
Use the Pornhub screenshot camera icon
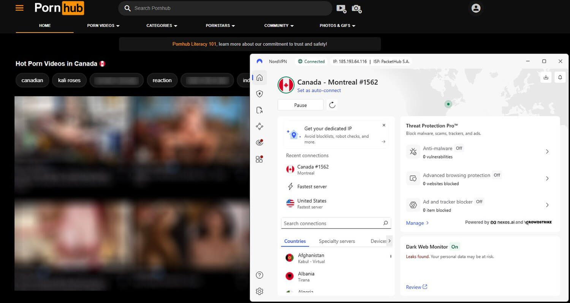click(356, 8)
